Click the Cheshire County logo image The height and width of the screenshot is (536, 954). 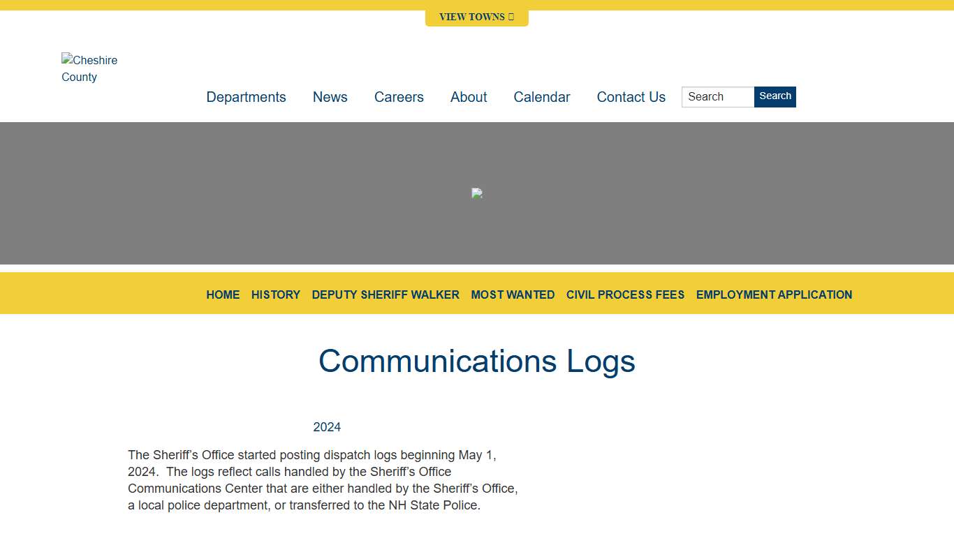[x=89, y=68]
